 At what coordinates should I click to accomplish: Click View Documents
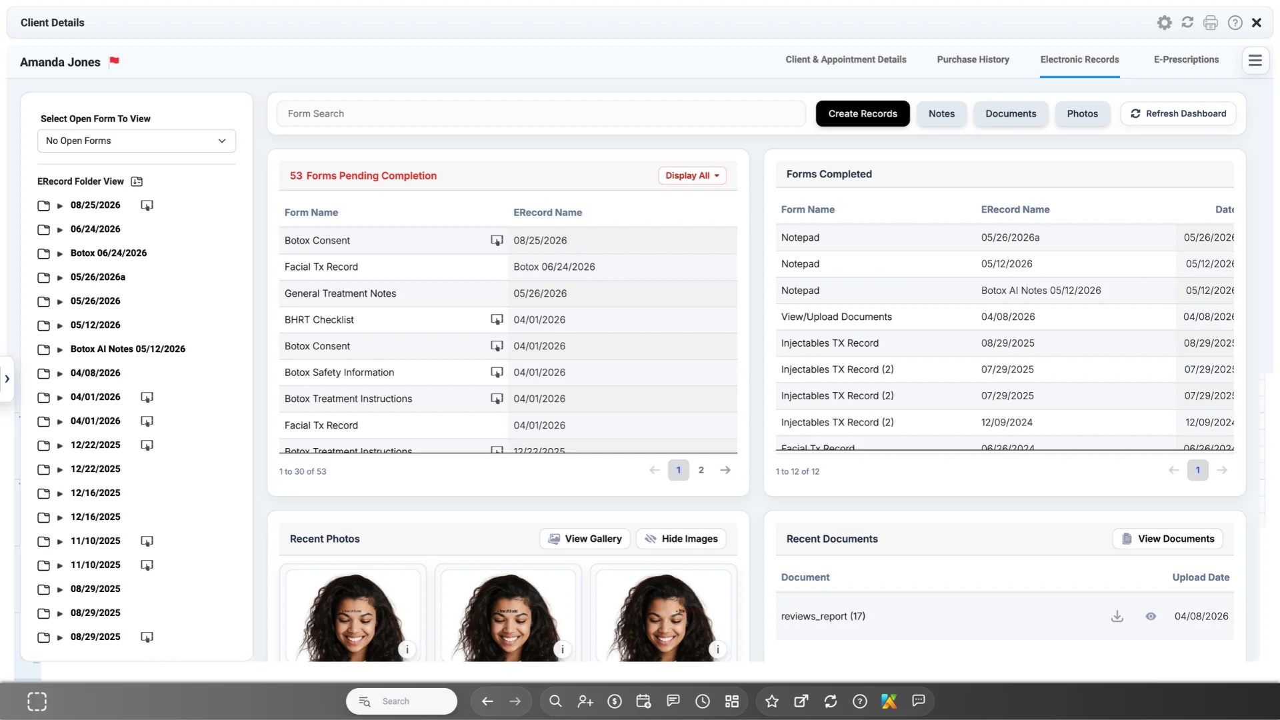[1167, 539]
